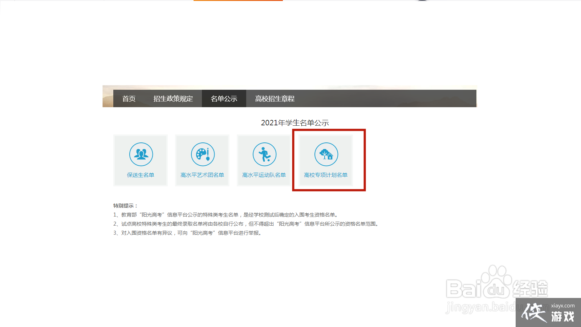Click tip 3 about 对入围资格名单有异议
Screen dimensions: 581x327
click(x=188, y=233)
